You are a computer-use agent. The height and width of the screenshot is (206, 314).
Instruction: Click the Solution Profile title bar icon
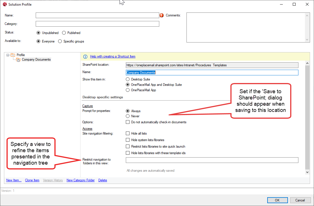[x=5, y=4]
